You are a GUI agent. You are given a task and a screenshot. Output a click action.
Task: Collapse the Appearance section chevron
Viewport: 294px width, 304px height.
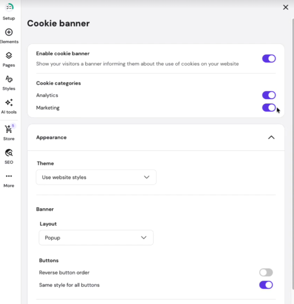(x=271, y=138)
